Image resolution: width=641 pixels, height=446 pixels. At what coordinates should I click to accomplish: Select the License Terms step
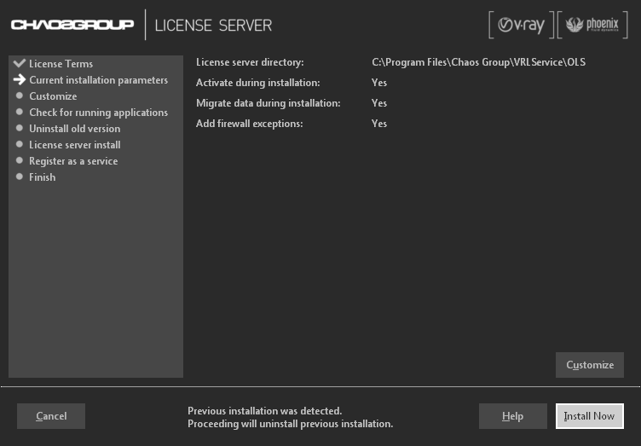(61, 64)
